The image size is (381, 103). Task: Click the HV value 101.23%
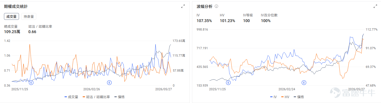tap(227, 21)
